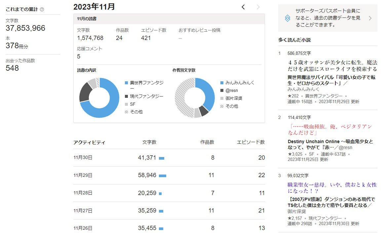Image resolution: width=382 pixels, height=237 pixels.
Task: Select the 11月30日 activity row
Action: pos(169,158)
